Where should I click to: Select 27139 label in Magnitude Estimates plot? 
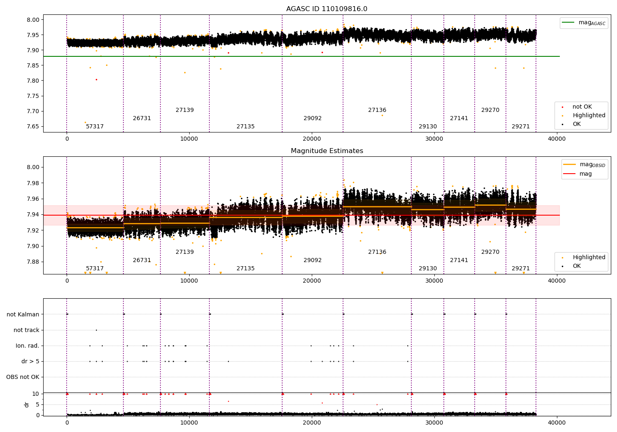click(x=185, y=252)
